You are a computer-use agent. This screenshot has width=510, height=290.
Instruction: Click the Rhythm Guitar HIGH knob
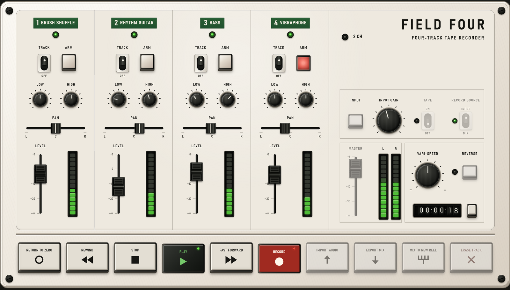[149, 100]
